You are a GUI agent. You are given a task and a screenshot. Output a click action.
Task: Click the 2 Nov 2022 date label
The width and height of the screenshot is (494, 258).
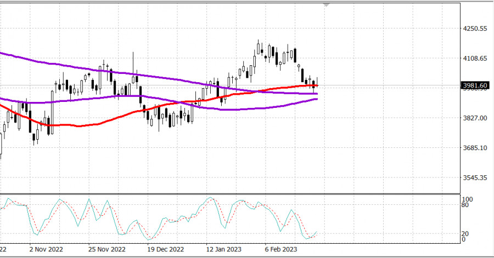(46, 249)
